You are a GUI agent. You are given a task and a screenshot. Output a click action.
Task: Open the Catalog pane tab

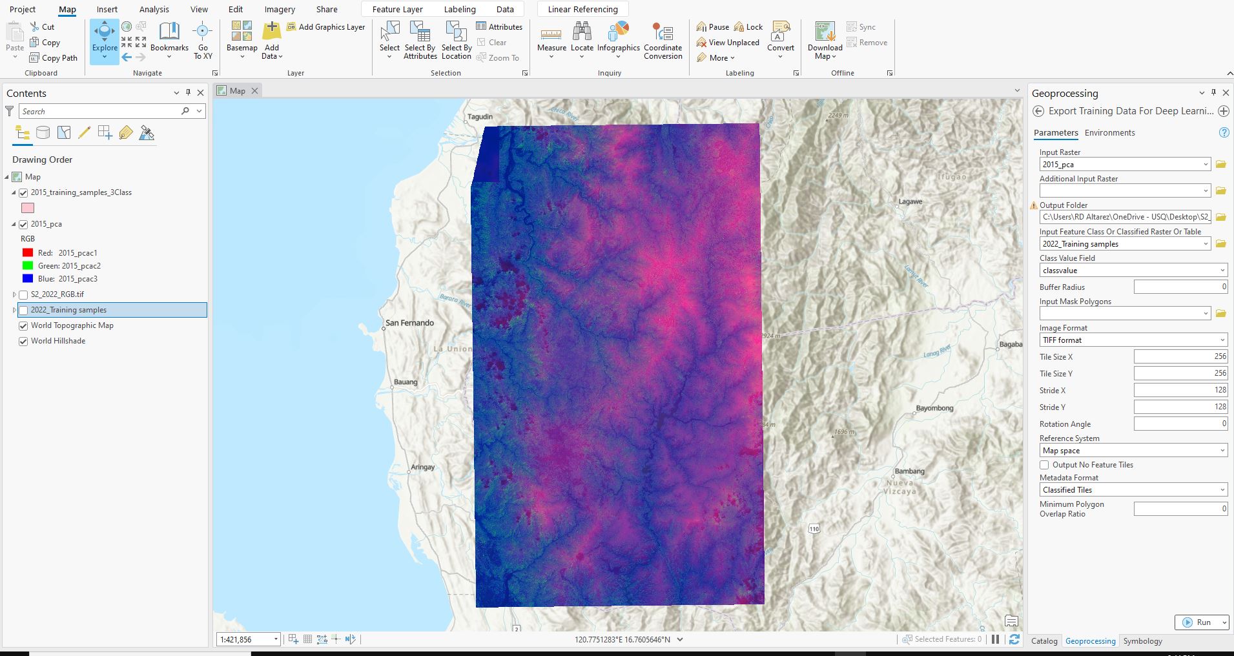(1044, 641)
